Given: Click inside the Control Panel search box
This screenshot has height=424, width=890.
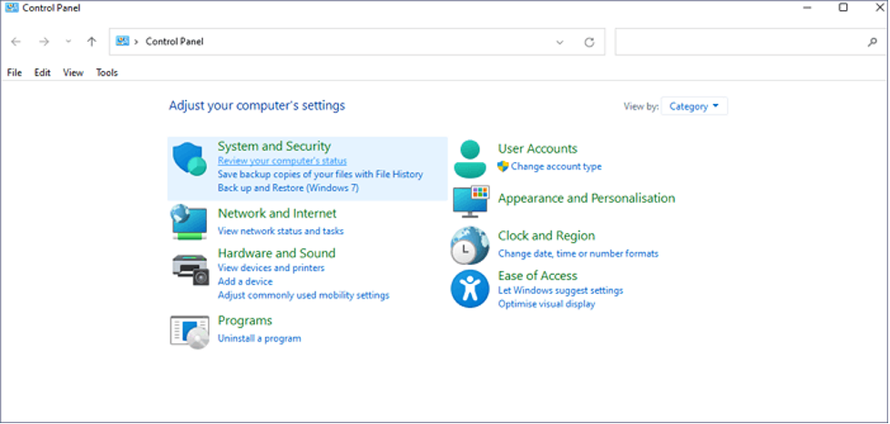Looking at the screenshot, I should pos(749,42).
